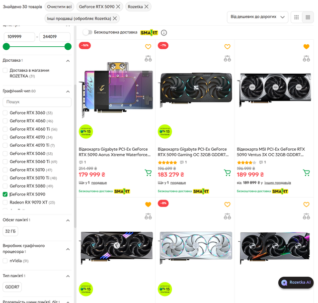Compare the Aorus Xtreme Waterforce card
Screen dimensions: 318x303
[148, 59]
